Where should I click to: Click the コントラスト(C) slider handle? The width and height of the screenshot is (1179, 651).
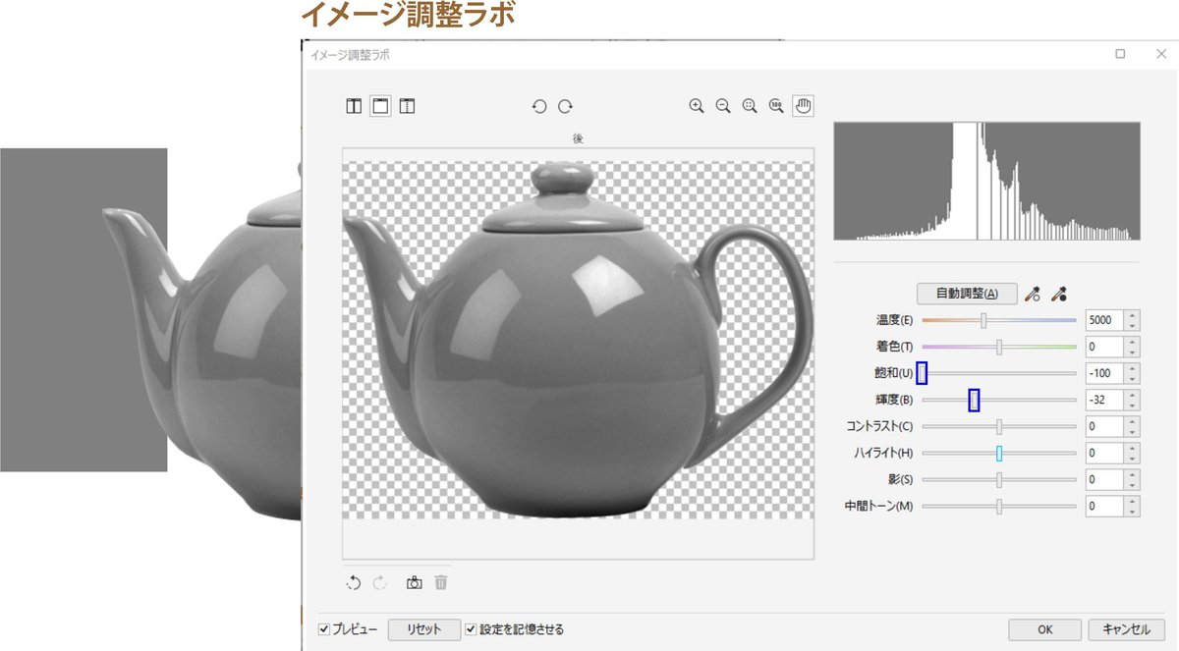coord(999,426)
